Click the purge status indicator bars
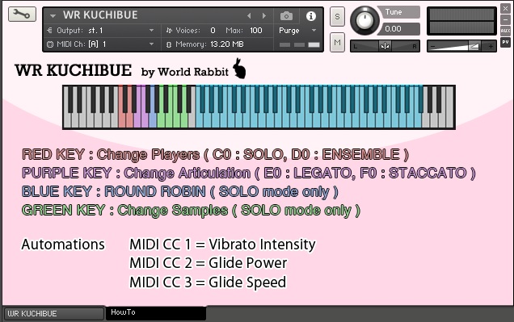 point(299,45)
